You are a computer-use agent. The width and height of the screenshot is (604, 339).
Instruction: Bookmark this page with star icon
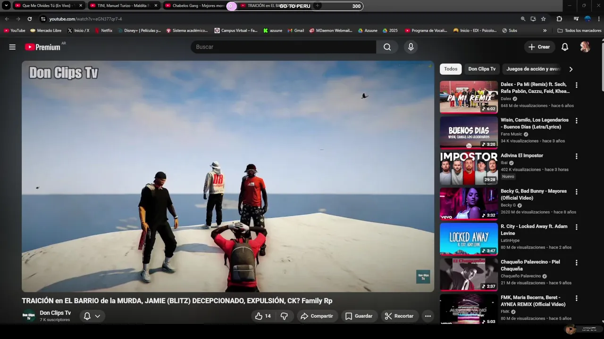pyautogui.click(x=544, y=19)
